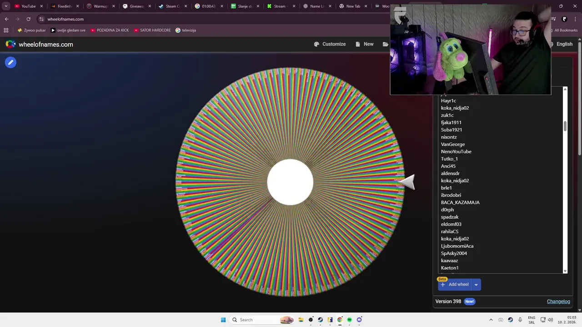Select entry ibrodobri in the names list
The image size is (582, 327).
click(x=451, y=195)
